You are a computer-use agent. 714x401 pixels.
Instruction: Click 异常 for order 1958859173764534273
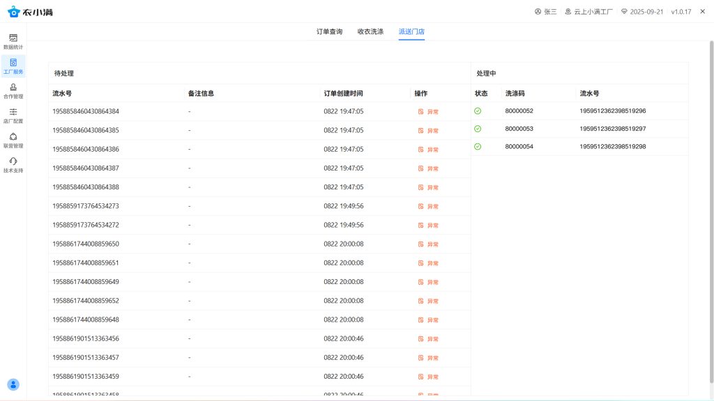pyautogui.click(x=428, y=207)
